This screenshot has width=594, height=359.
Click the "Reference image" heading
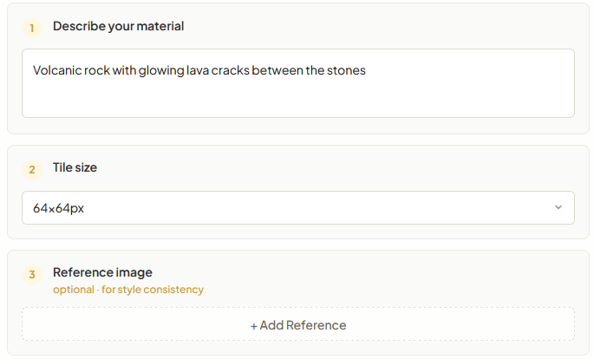coord(102,272)
